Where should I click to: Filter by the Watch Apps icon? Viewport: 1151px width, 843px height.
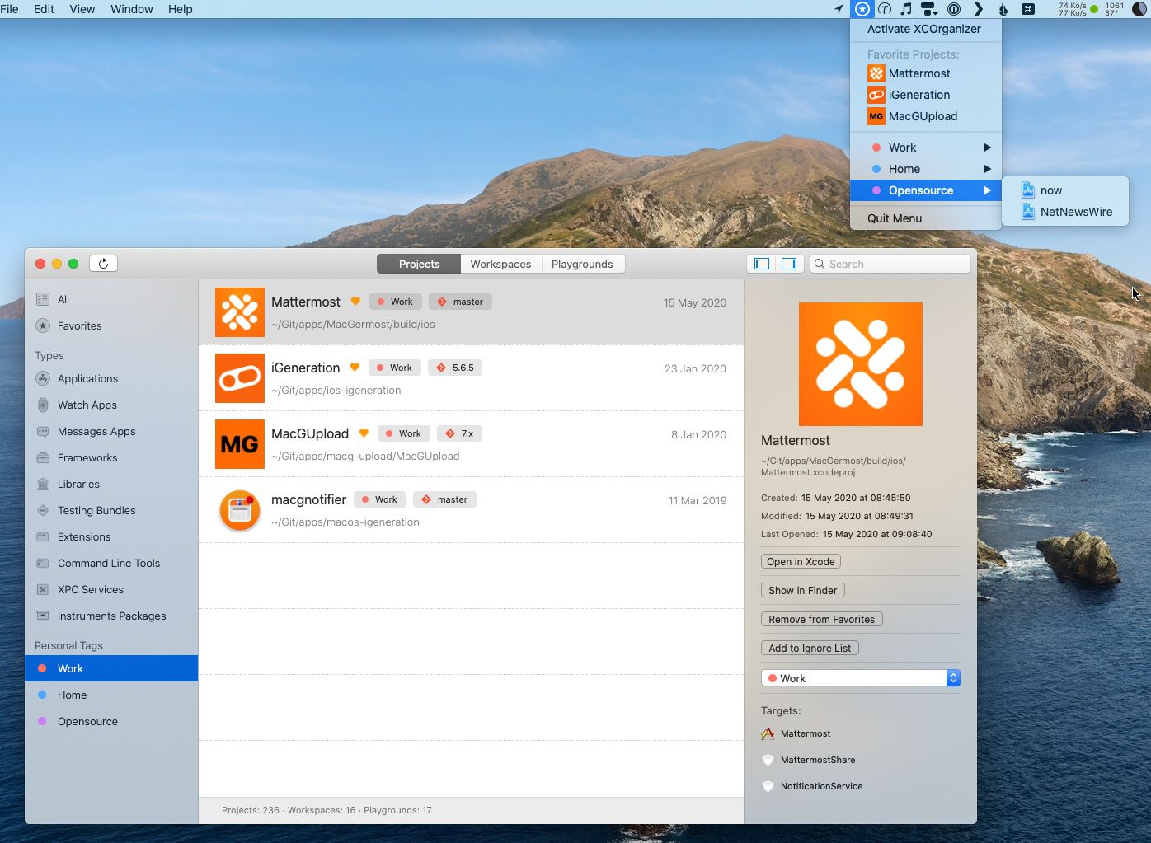[x=43, y=405]
